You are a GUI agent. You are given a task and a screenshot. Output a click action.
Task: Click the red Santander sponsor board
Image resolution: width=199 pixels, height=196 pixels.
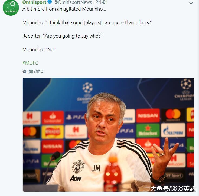(53, 118)
